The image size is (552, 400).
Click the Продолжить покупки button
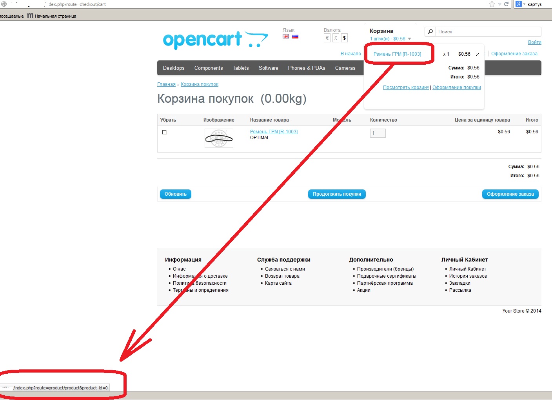[337, 194]
